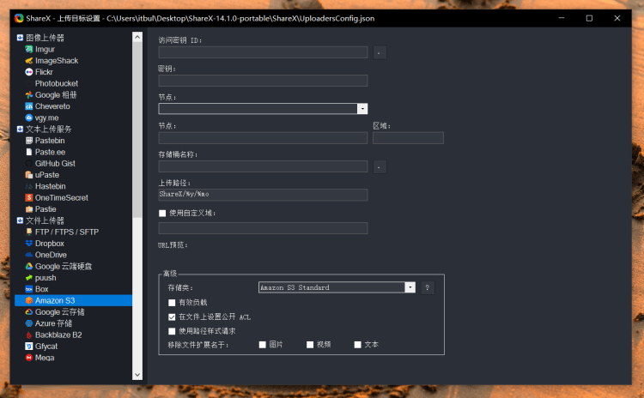The width and height of the screenshot is (644, 398).
Task: Collapse the 文件上传器 tree group
Action: [20, 220]
